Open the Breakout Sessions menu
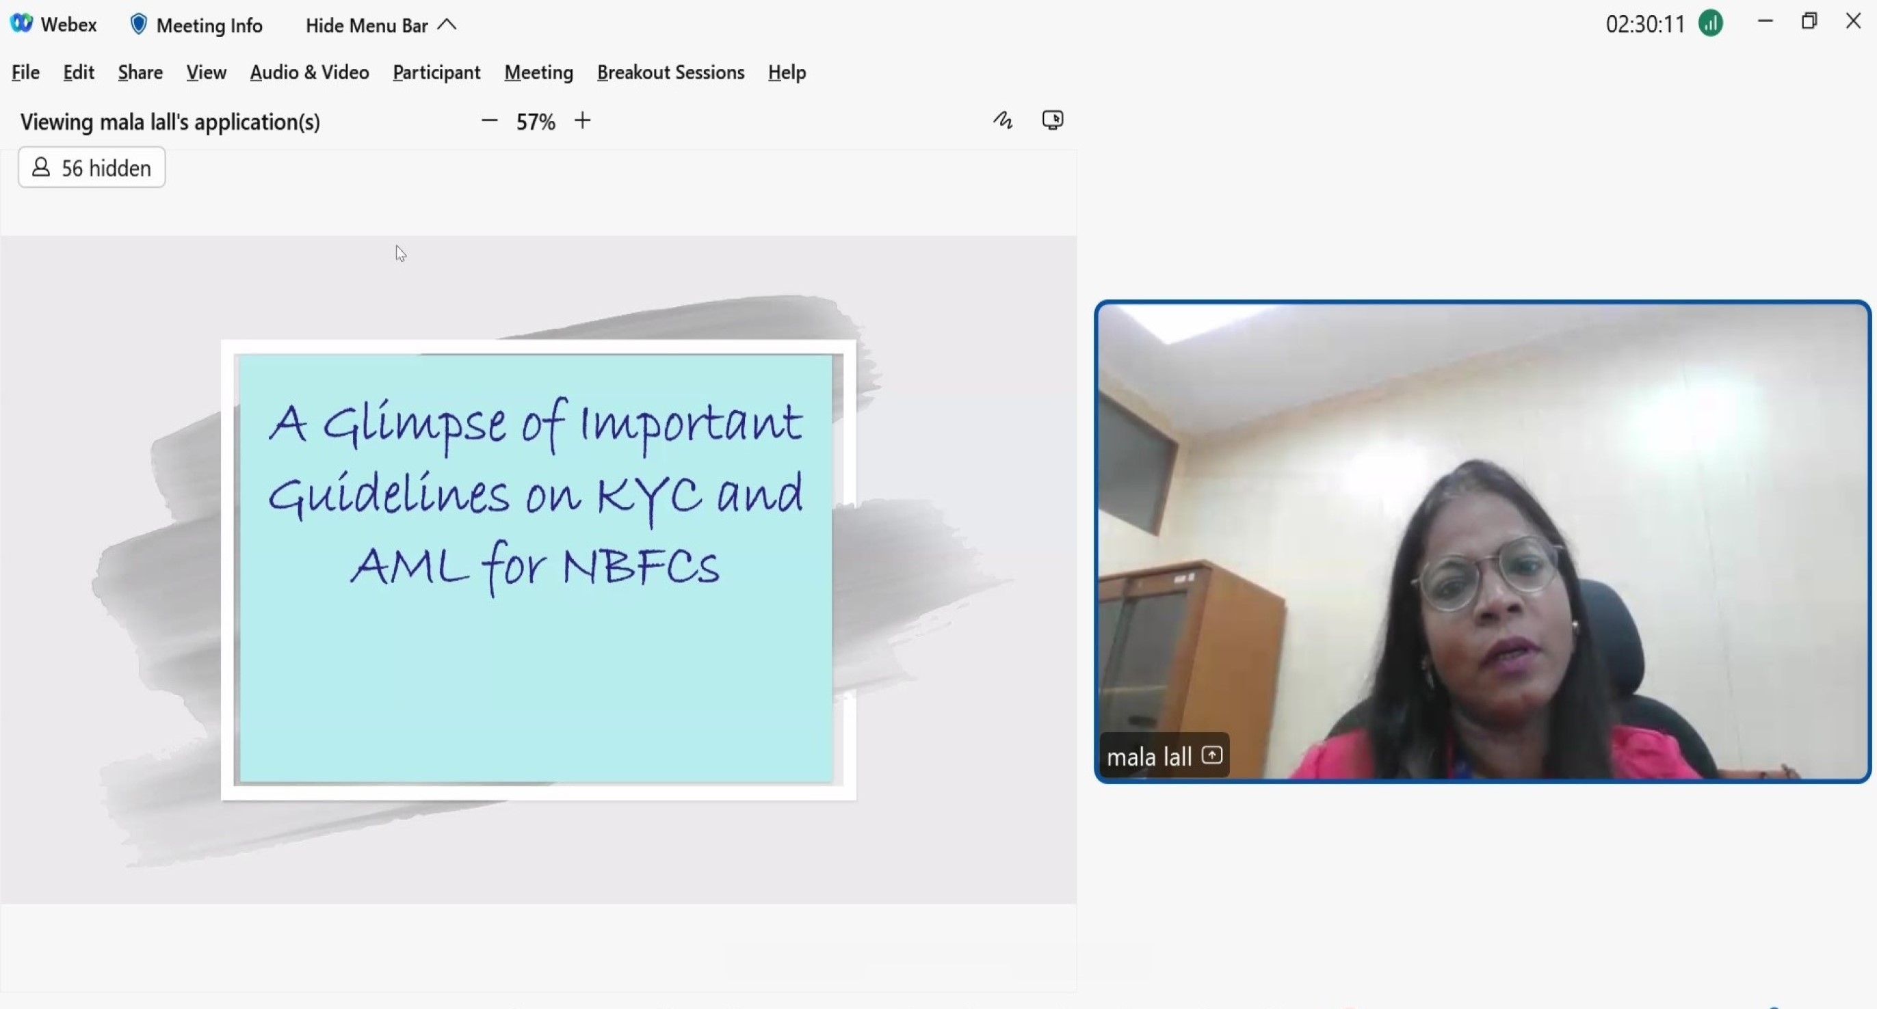This screenshot has height=1009, width=1877. point(670,72)
